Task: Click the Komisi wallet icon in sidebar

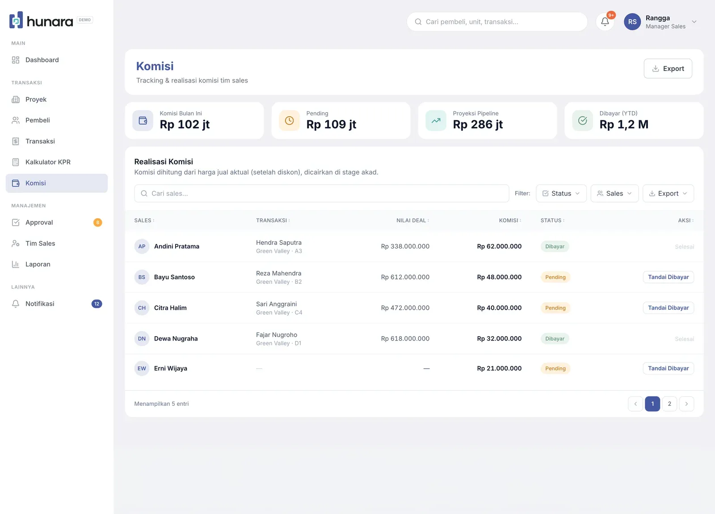Action: [x=16, y=183]
